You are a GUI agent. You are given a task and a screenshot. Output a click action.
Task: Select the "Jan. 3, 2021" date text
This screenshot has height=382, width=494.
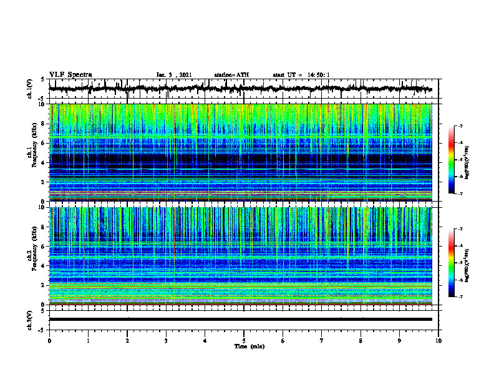[x=174, y=75]
